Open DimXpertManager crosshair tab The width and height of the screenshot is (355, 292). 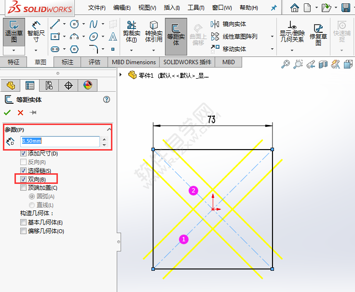point(68,85)
